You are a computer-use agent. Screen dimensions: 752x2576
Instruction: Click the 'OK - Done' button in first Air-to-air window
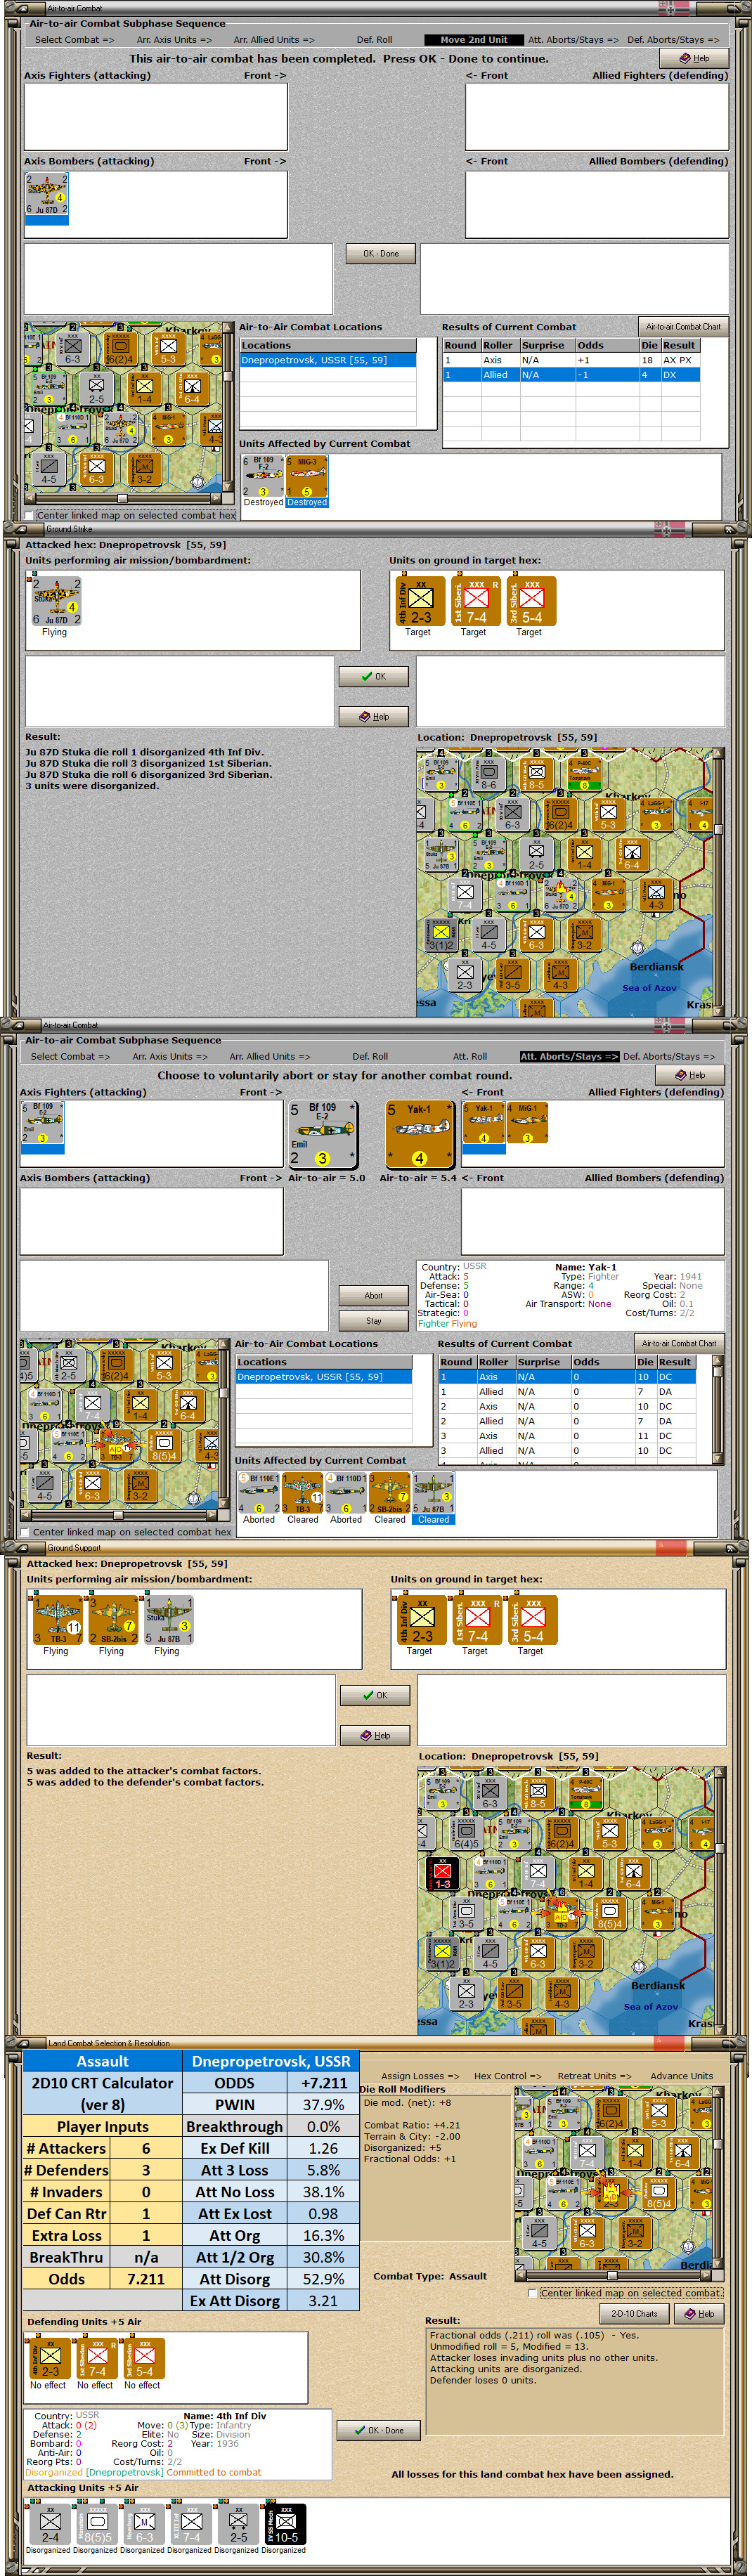point(381,254)
